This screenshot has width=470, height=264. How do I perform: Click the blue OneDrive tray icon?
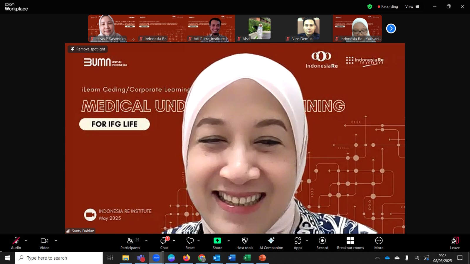tap(387, 258)
